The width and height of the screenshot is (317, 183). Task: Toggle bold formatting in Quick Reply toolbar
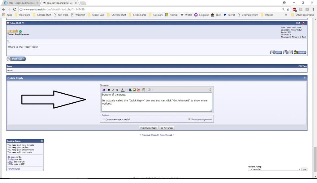[x=109, y=90]
